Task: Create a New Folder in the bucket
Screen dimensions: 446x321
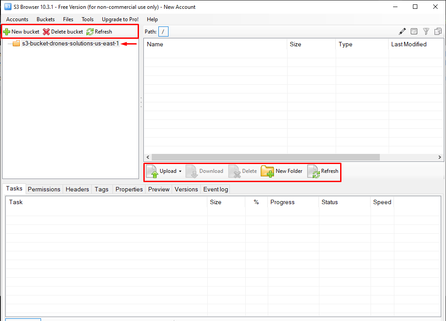Action: point(282,171)
